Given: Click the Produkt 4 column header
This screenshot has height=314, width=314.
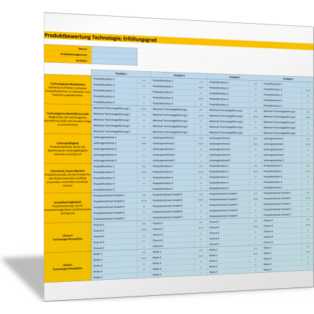Looking at the screenshot, I should tap(287, 79).
